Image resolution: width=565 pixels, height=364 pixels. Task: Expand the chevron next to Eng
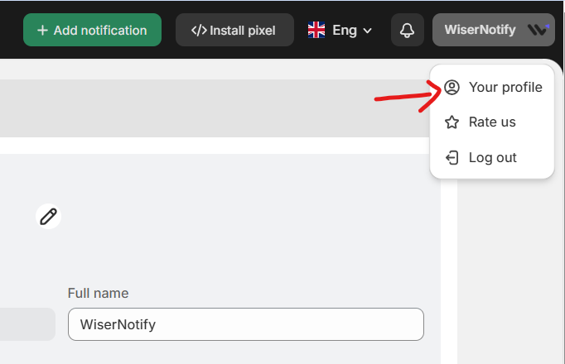click(368, 31)
